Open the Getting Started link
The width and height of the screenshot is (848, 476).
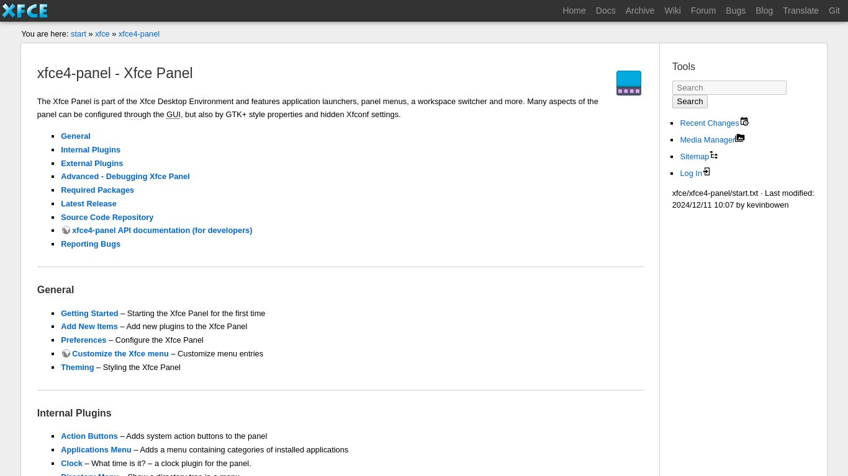pyautogui.click(x=89, y=314)
